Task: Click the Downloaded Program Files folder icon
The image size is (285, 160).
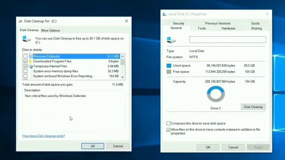Action: point(31,61)
